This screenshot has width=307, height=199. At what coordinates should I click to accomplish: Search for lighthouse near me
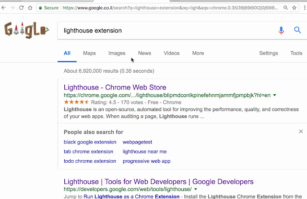(145, 152)
